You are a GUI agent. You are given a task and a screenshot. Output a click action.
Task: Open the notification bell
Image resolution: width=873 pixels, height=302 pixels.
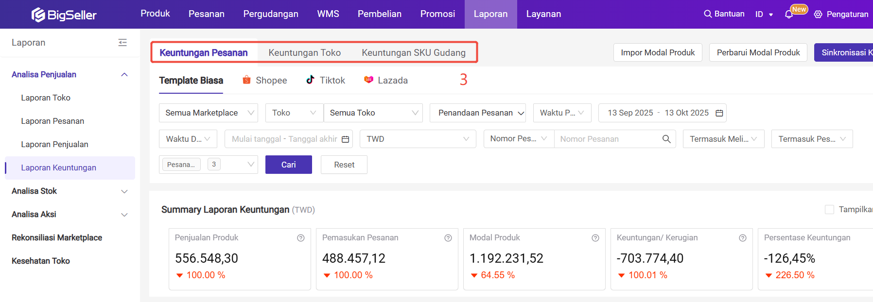[x=789, y=15]
